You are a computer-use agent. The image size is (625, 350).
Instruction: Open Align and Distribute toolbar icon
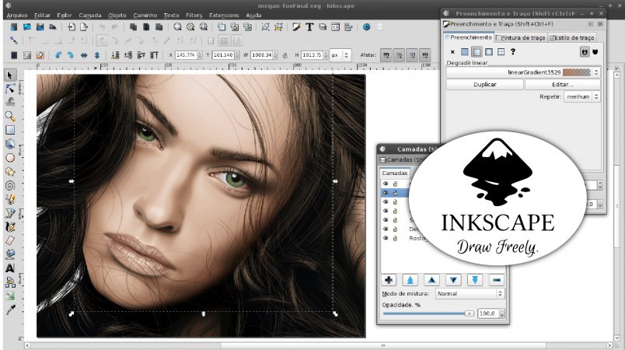point(348,27)
